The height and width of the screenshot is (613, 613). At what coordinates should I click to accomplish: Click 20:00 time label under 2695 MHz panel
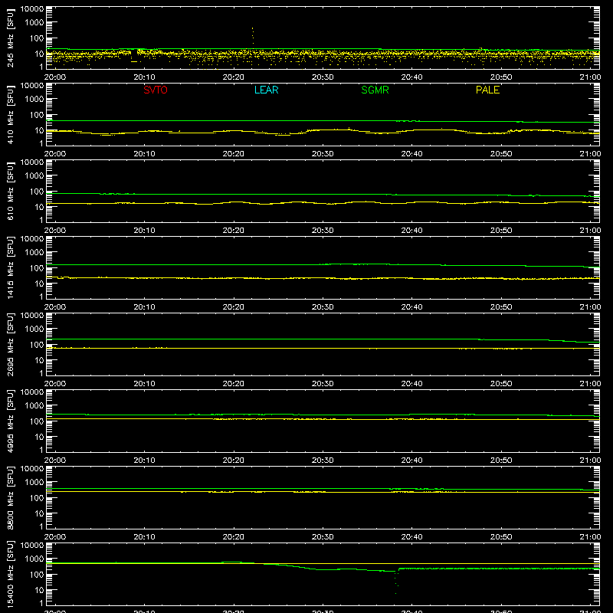pos(54,384)
